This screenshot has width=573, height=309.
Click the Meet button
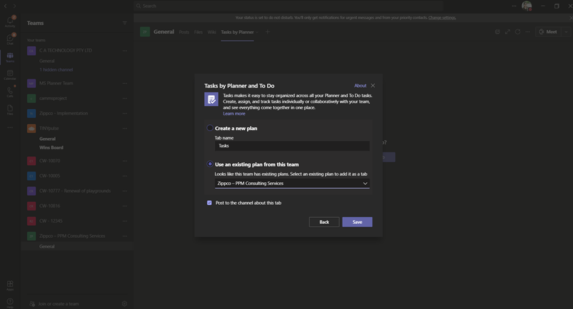click(x=548, y=32)
